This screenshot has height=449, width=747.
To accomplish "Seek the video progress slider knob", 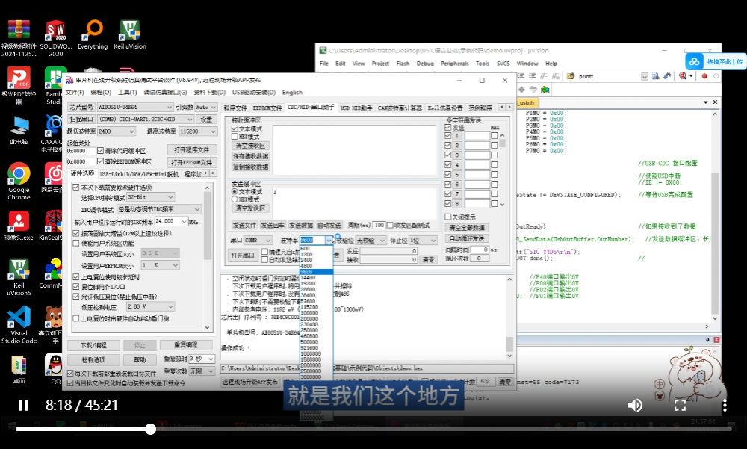I will click(151, 429).
